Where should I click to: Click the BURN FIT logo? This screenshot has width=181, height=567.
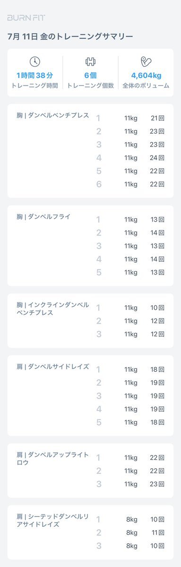26,17
